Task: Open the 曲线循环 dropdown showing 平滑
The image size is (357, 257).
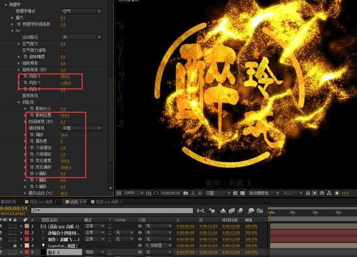Action: (x=81, y=128)
